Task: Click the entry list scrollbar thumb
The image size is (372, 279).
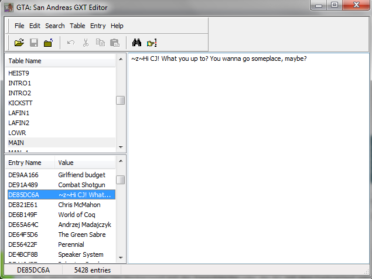Action: pyautogui.click(x=121, y=180)
